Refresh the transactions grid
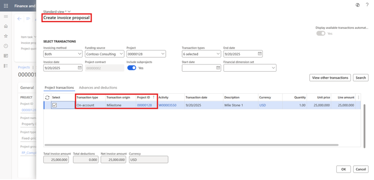374x180 pixels. point(47,97)
